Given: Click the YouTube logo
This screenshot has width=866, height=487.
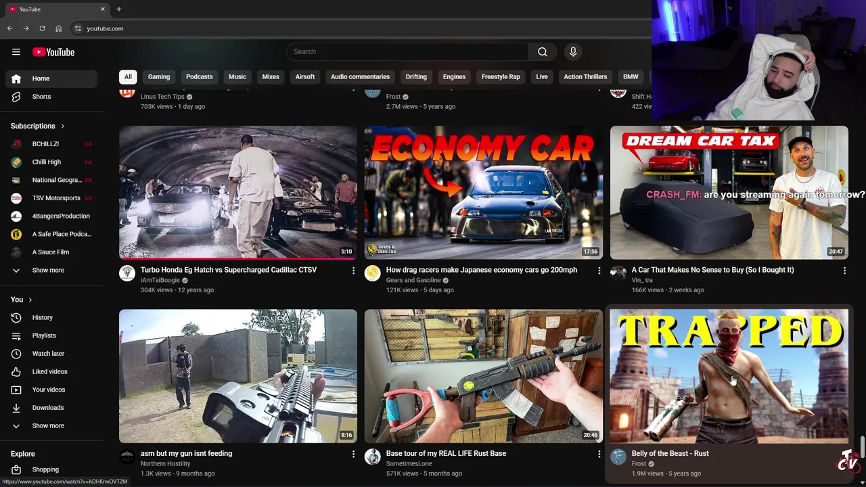Looking at the screenshot, I should click(53, 52).
